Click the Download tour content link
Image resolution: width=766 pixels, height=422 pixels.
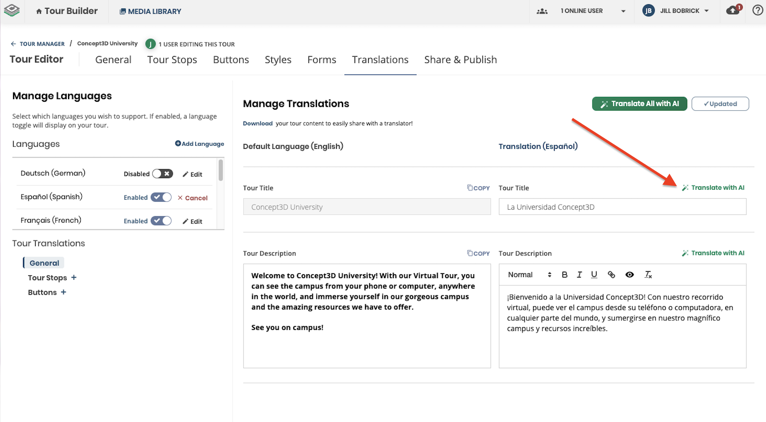point(258,123)
